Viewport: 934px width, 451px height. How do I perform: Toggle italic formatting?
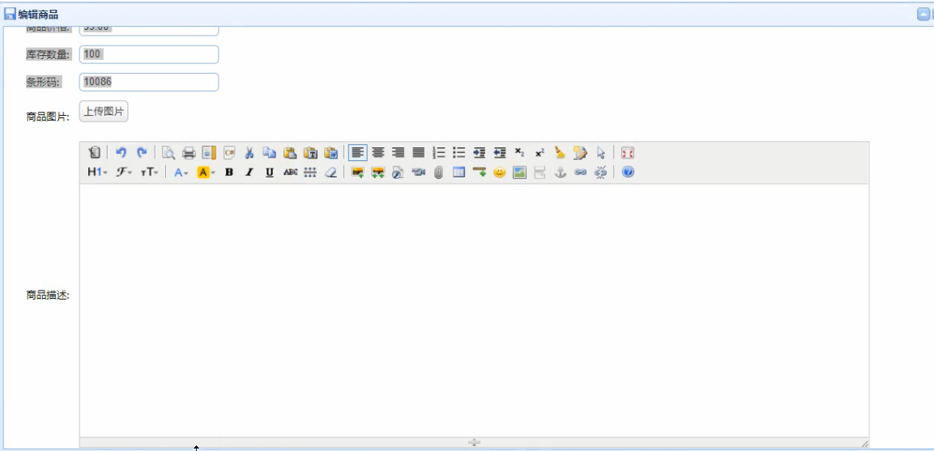[x=249, y=172]
